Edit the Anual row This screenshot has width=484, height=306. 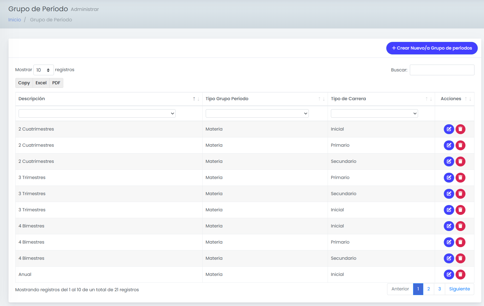pyautogui.click(x=449, y=275)
